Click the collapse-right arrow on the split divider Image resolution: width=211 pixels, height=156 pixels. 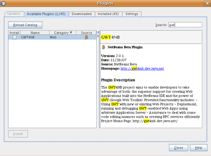[x=98, y=36]
